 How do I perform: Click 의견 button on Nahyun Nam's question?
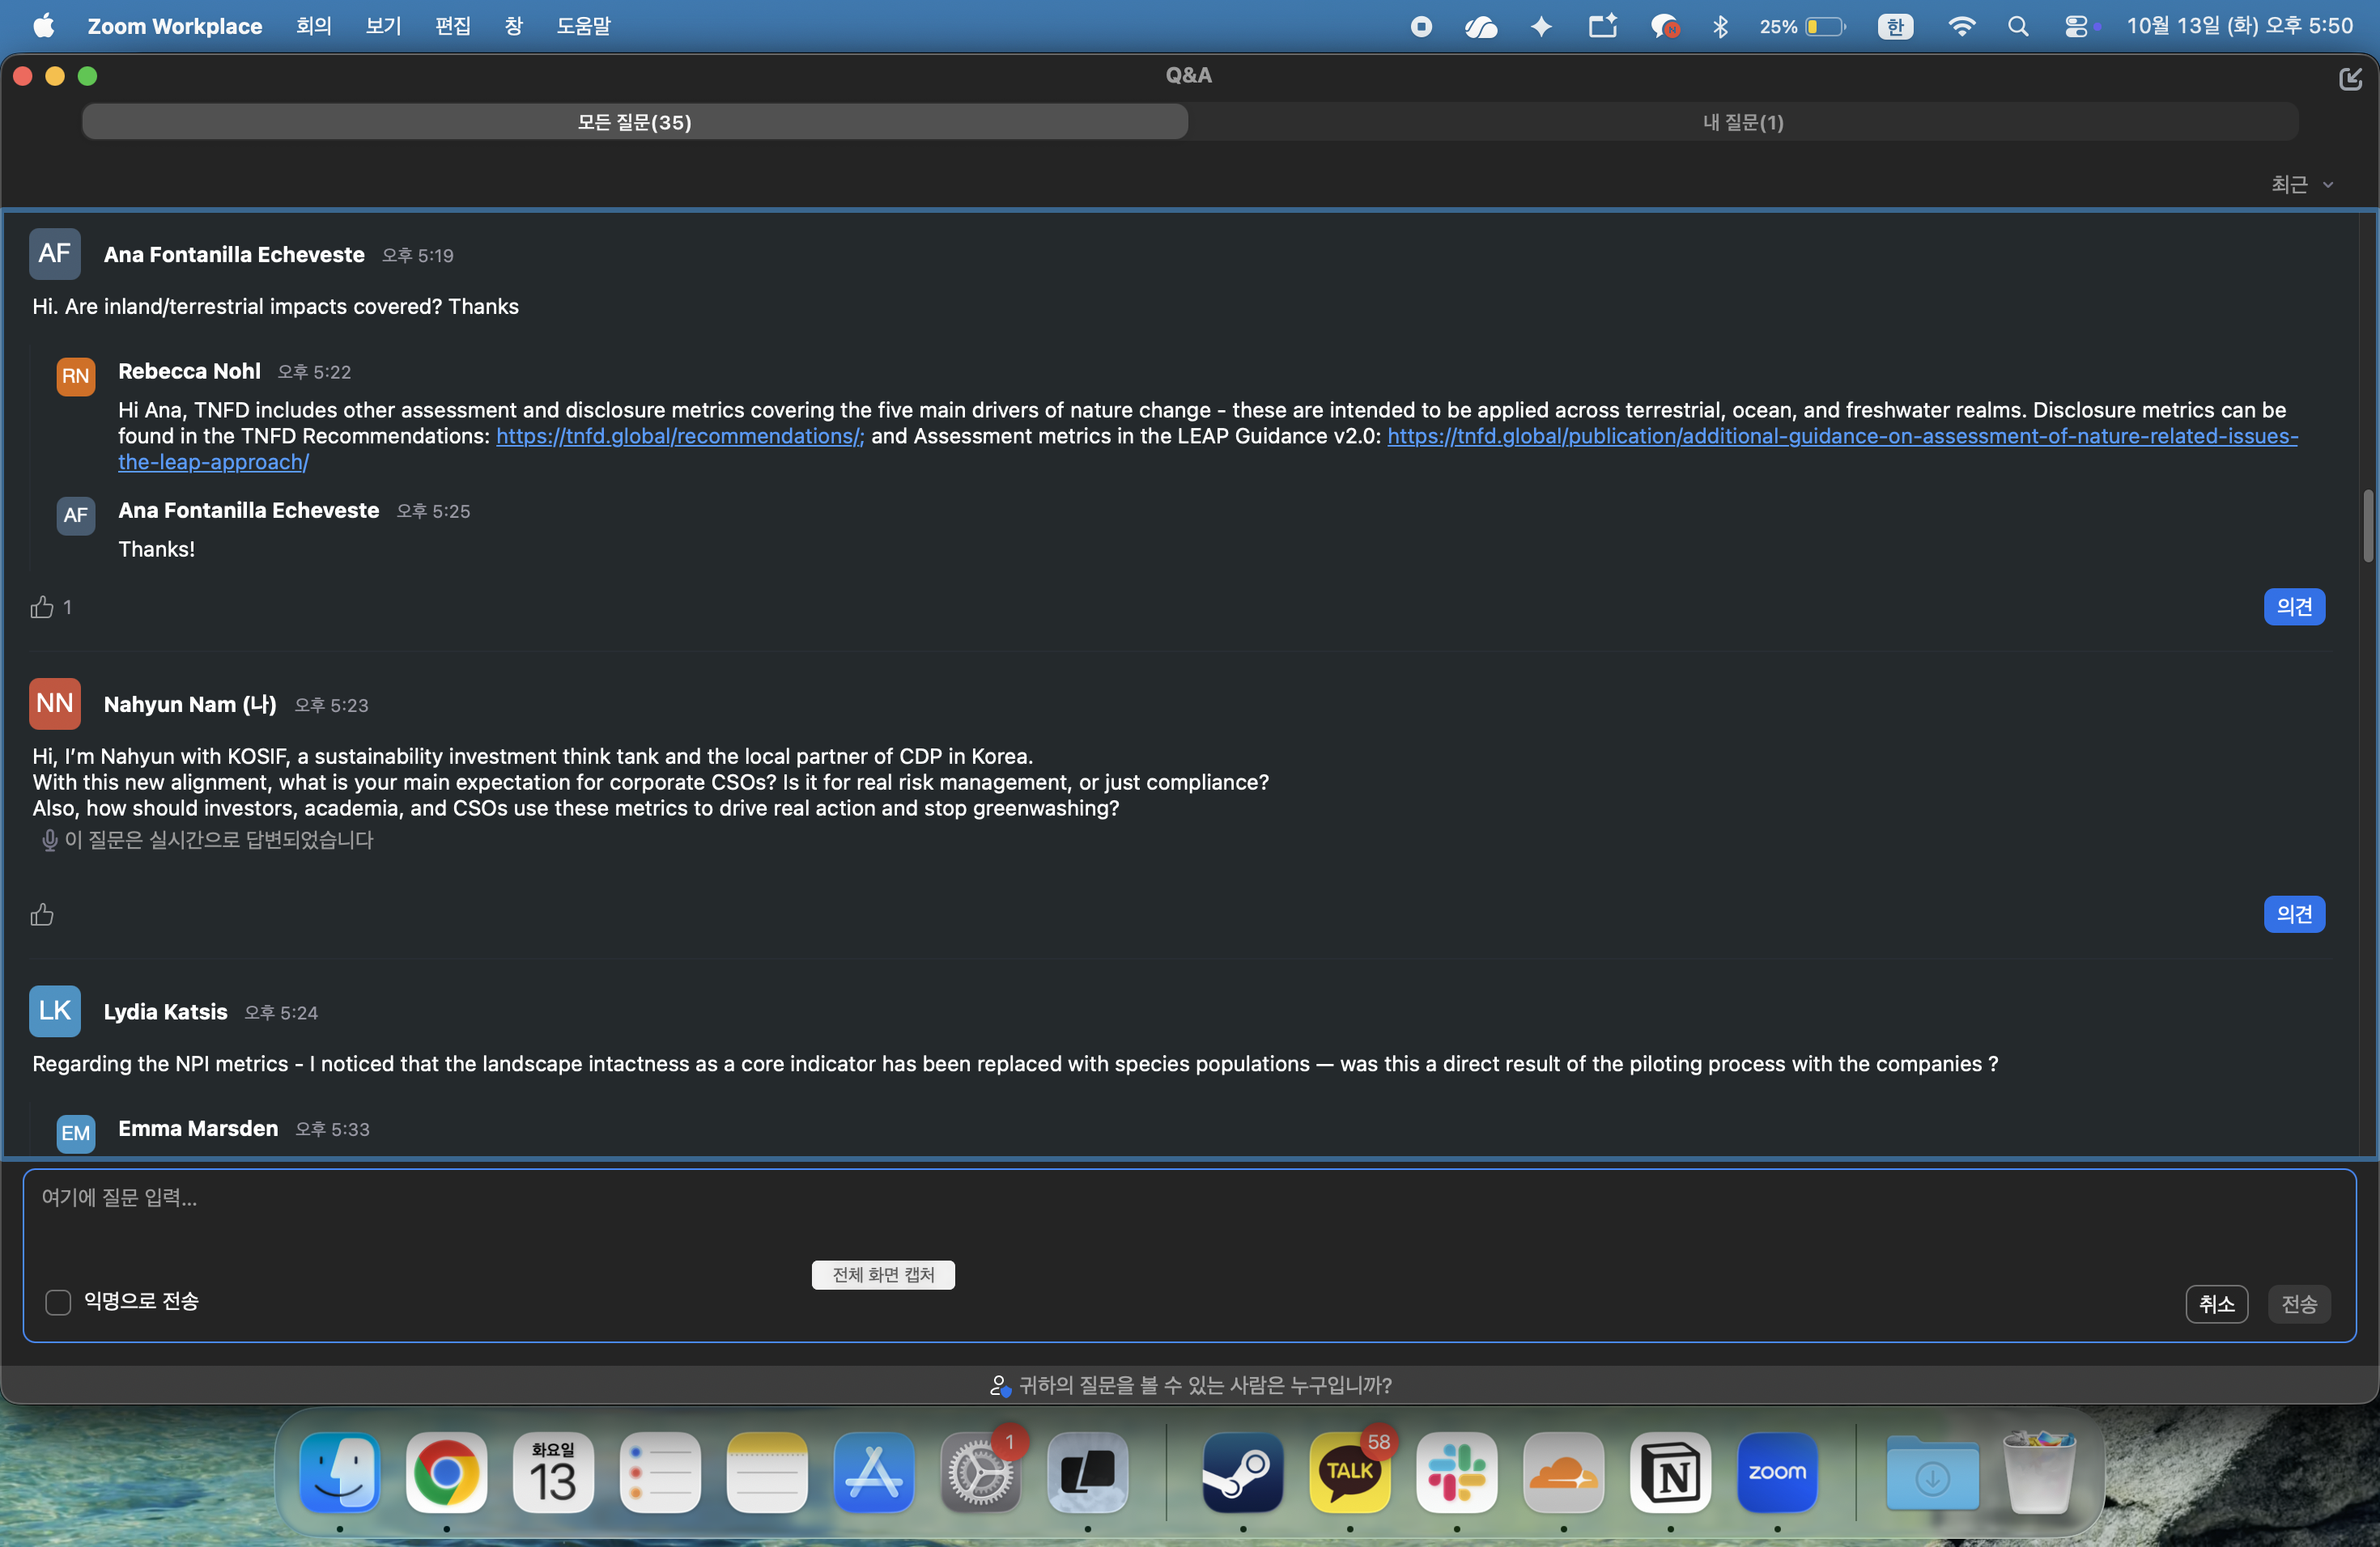(x=2294, y=914)
